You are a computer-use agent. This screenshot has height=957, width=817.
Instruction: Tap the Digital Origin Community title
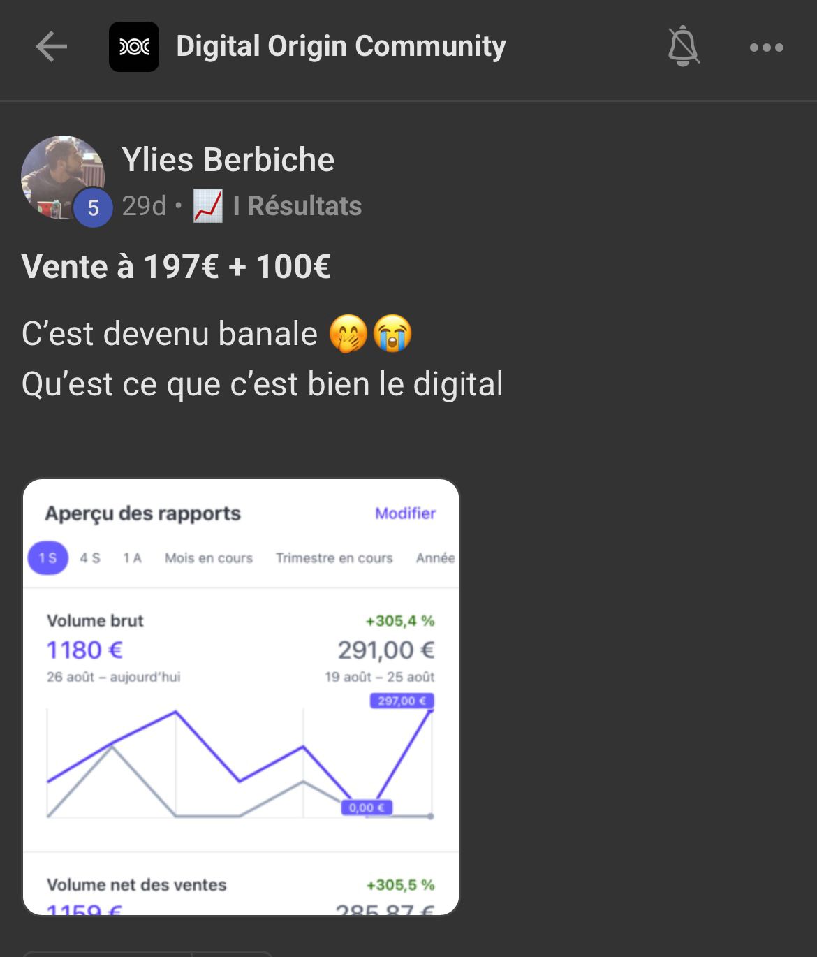pos(341,47)
